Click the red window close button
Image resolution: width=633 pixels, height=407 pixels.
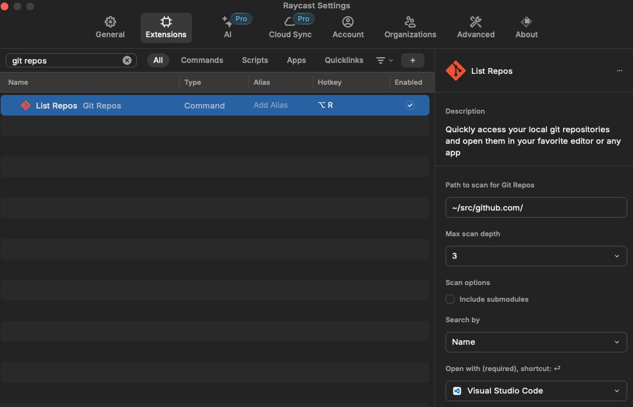click(x=4, y=6)
